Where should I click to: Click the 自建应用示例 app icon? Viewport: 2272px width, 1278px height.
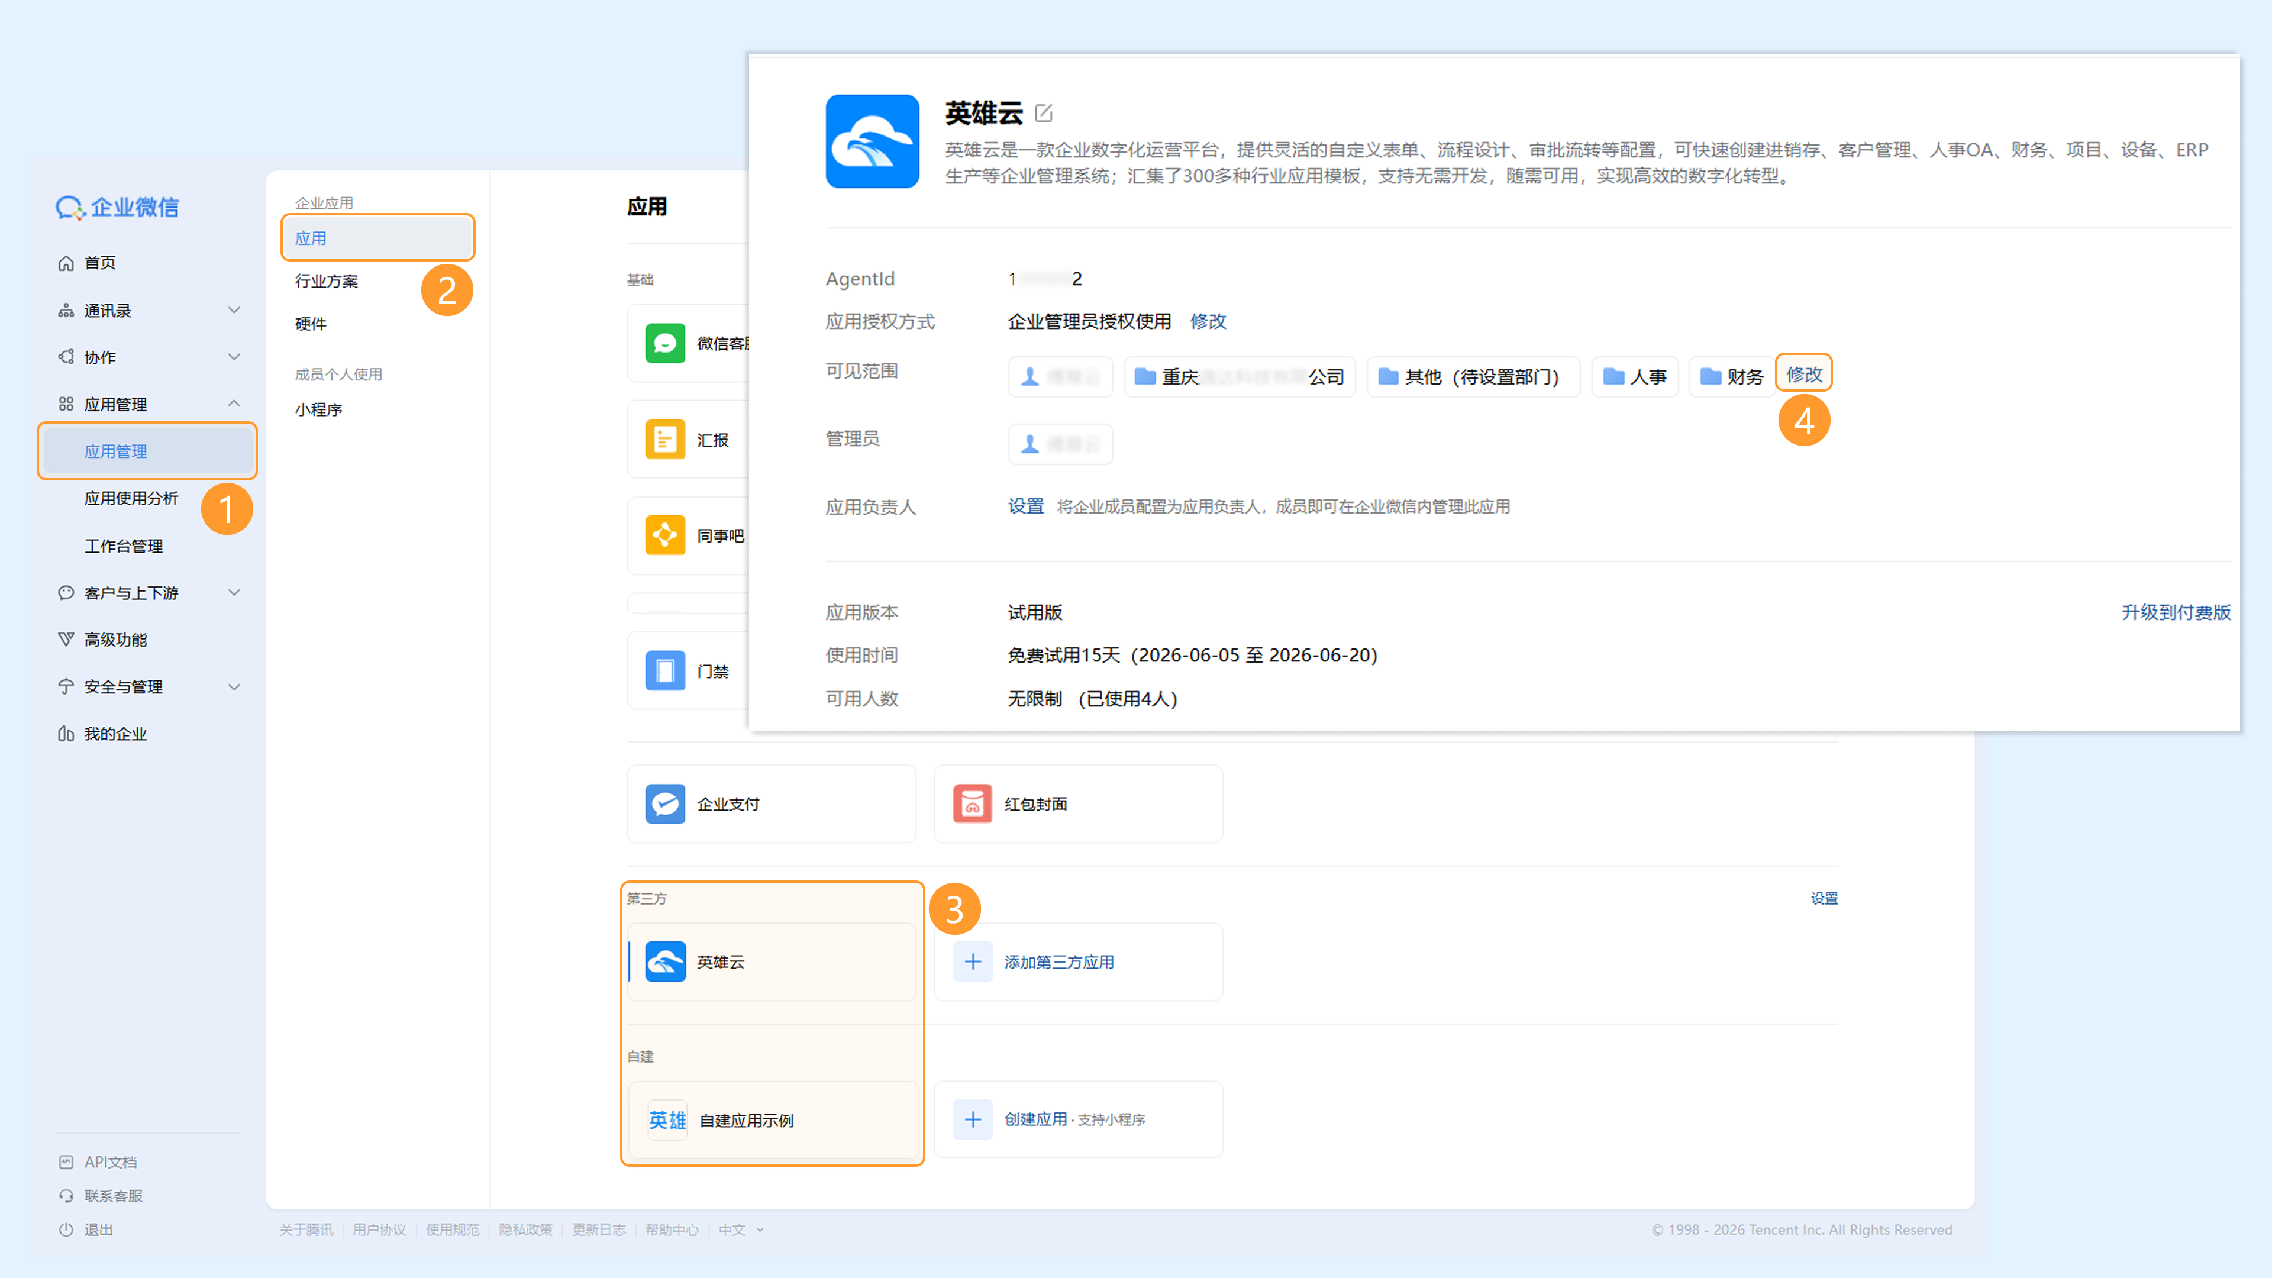tap(667, 1120)
